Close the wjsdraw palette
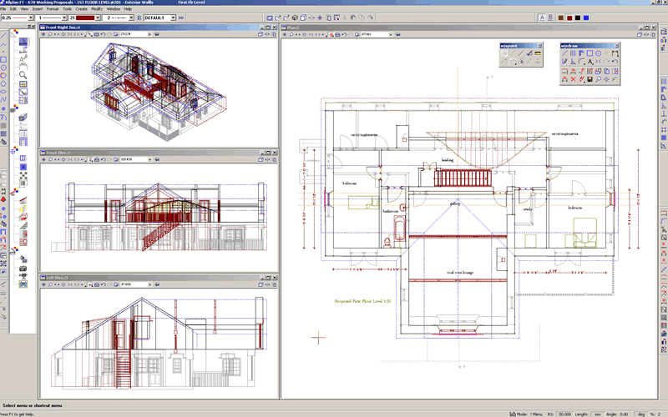Screen dimensions: 668x417 click(x=617, y=46)
